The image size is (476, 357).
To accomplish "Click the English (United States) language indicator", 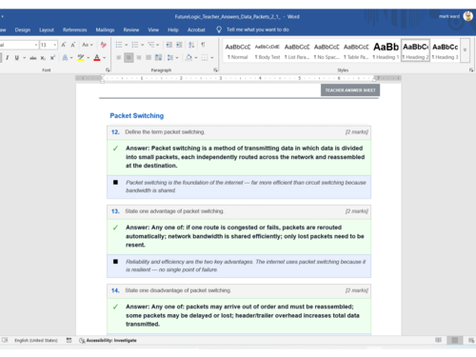I will click(x=36, y=341).
